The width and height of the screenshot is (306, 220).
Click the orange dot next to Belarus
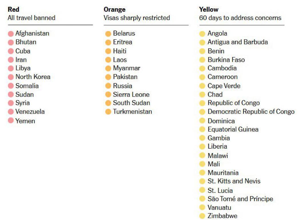tap(108, 34)
